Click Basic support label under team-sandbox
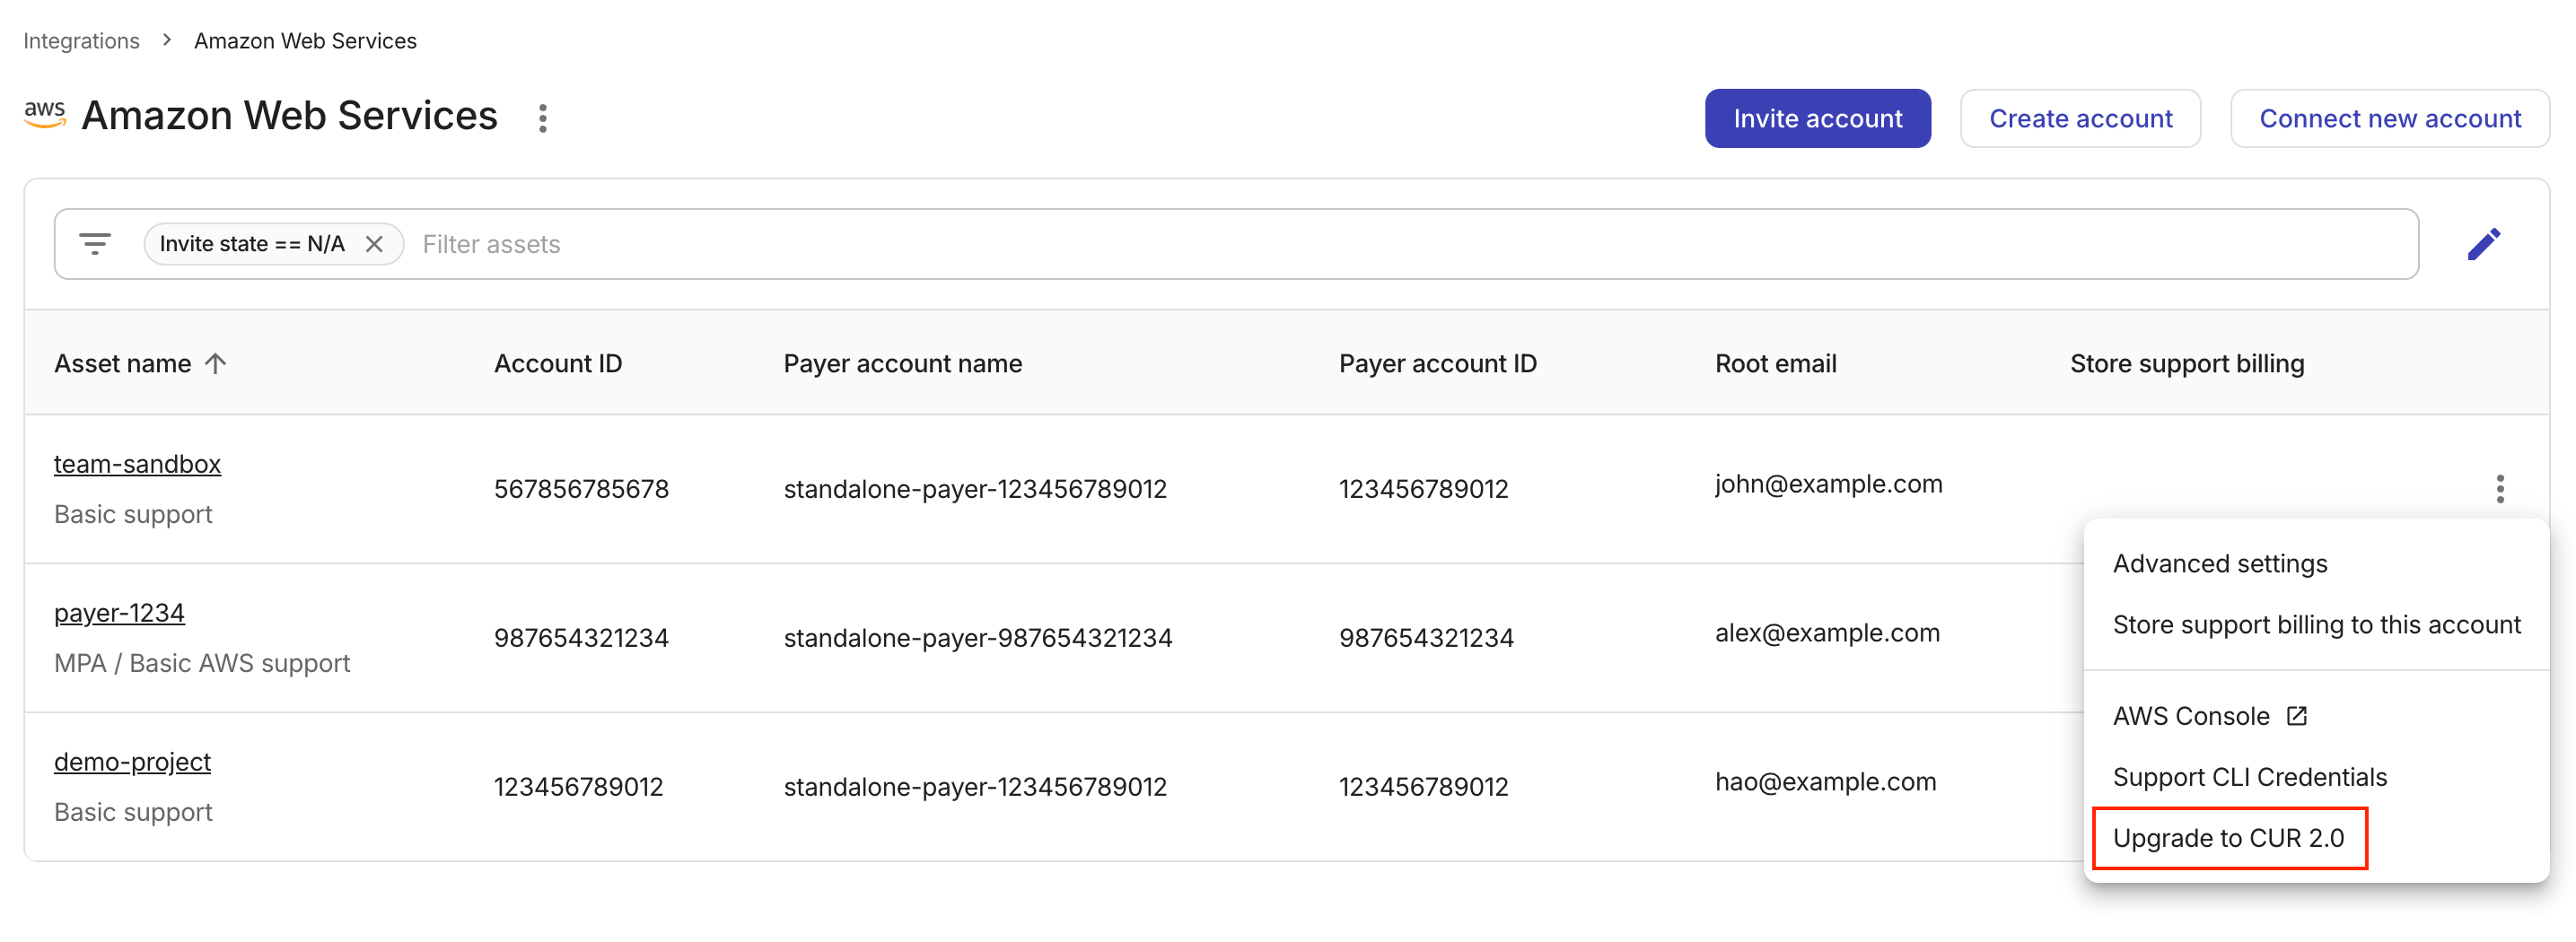 133,514
